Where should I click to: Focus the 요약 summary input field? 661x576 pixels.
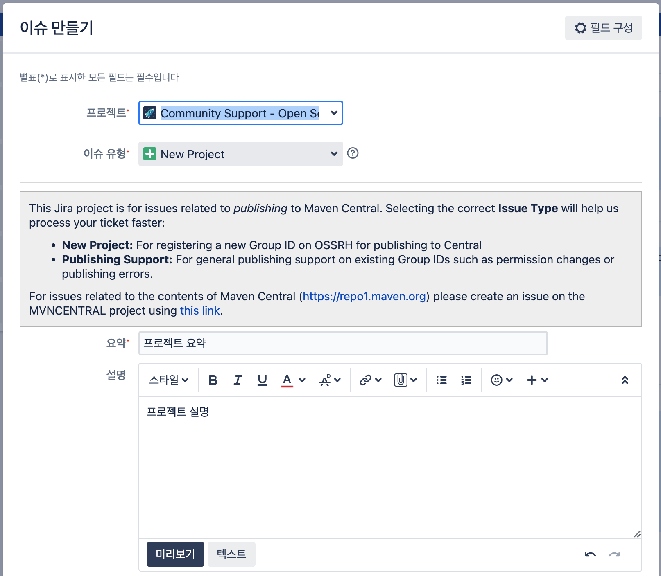[x=343, y=343]
